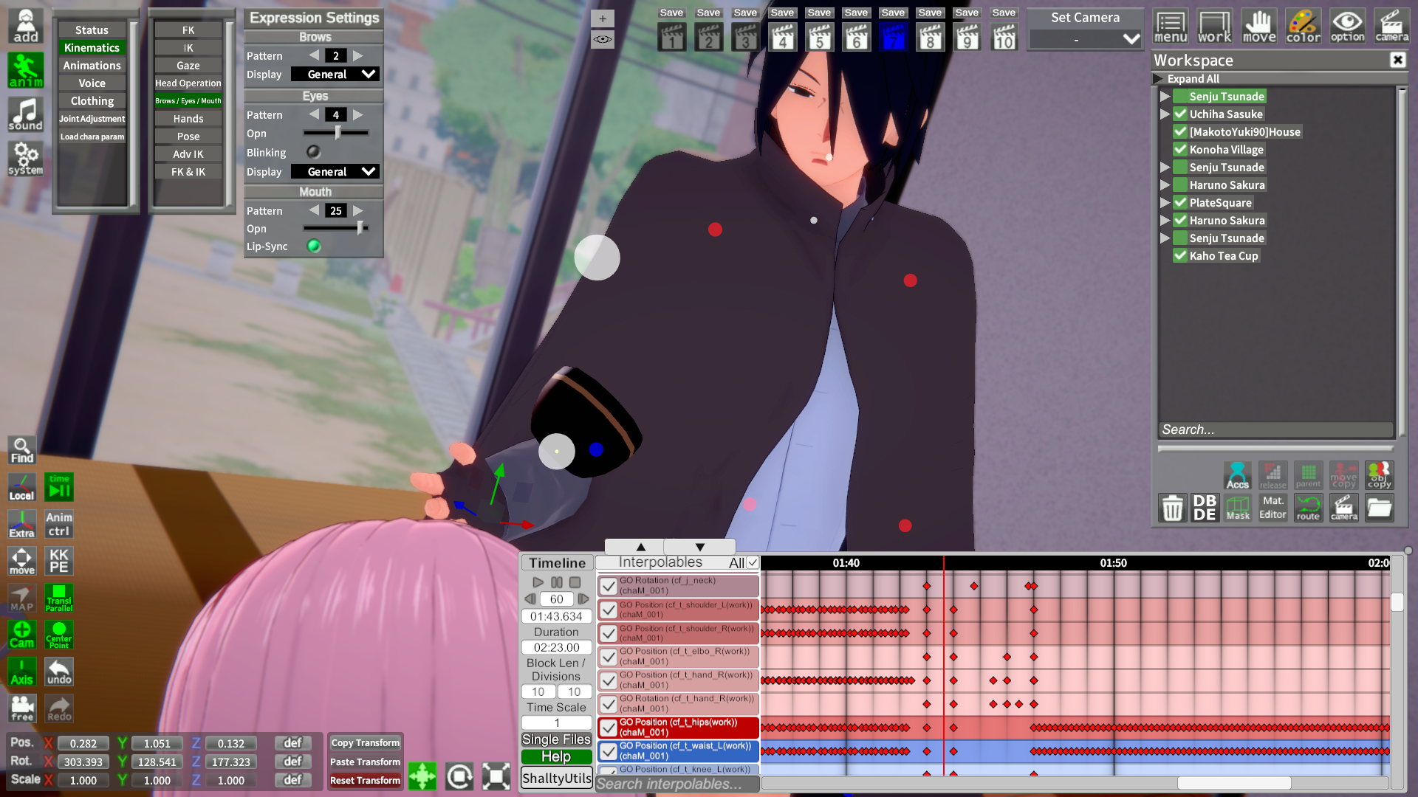Toggle the Kaho Tea Cup checkbox
1418x797 pixels.
coord(1180,255)
